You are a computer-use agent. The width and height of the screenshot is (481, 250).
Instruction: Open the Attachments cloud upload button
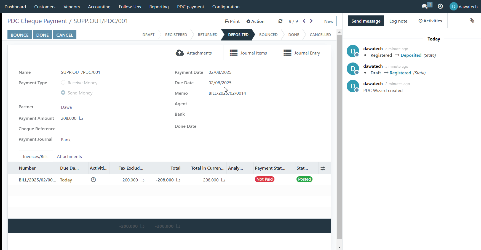[196, 53]
